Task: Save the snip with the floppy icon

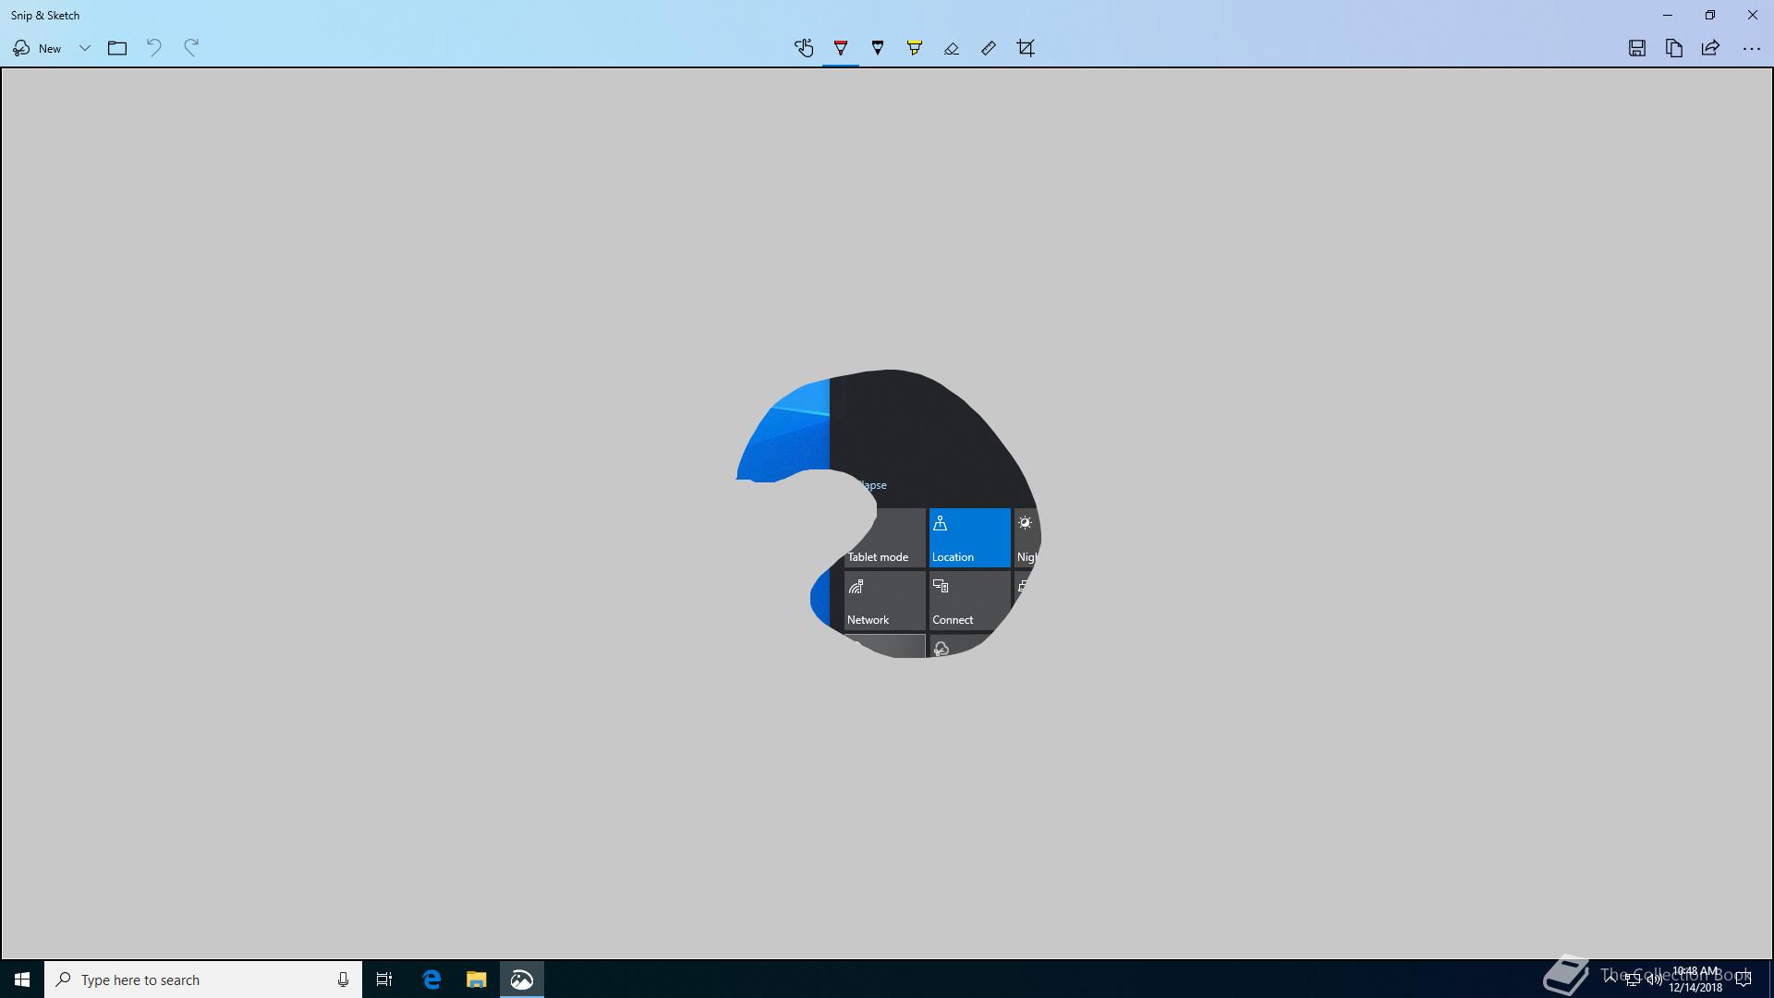Action: [1637, 48]
